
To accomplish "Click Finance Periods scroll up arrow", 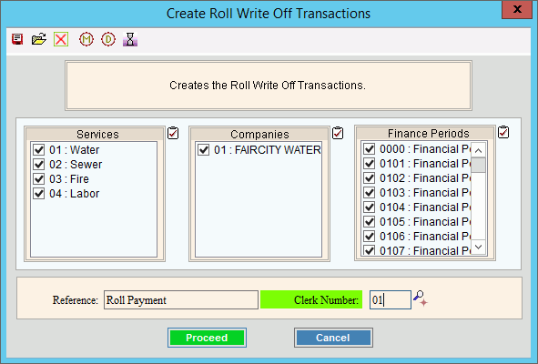I will point(478,150).
